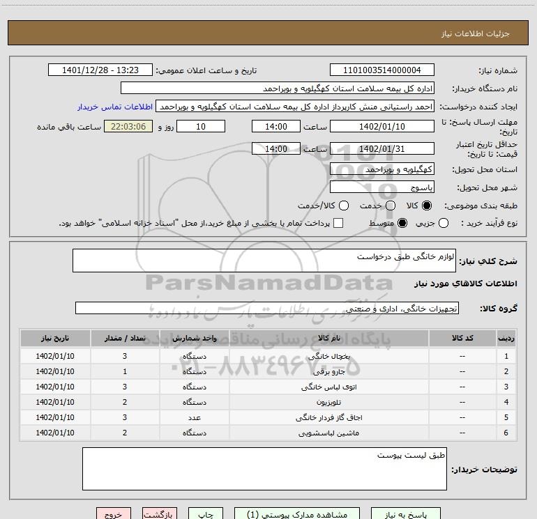
Task: Click the request creator name field
Action: coord(295,107)
